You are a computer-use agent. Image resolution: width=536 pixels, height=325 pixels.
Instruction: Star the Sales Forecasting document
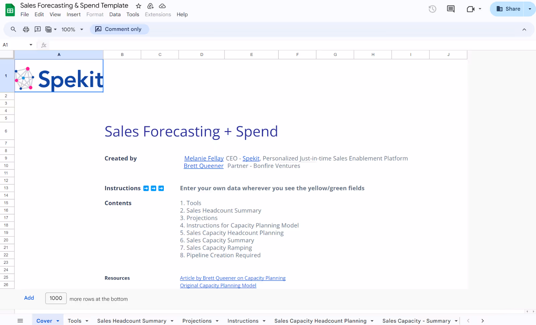[138, 6]
